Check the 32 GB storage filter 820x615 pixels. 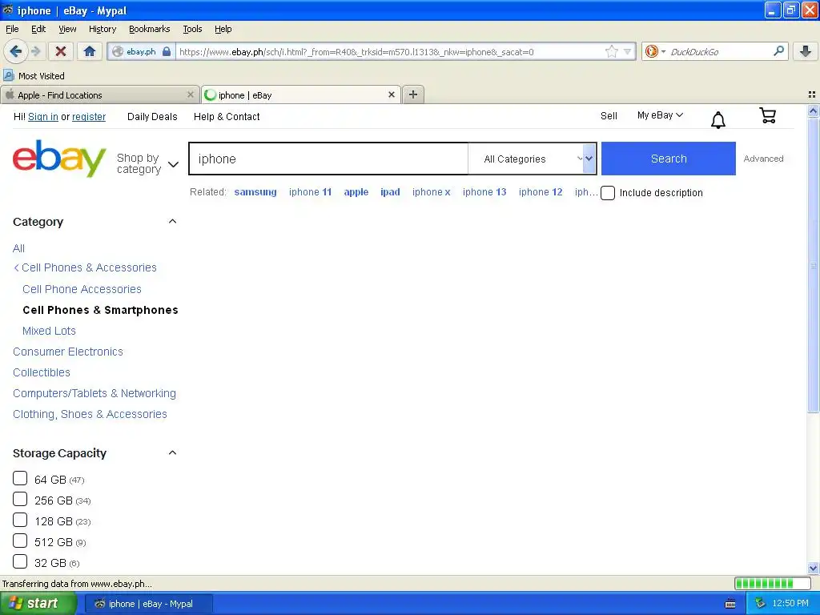coord(20,561)
